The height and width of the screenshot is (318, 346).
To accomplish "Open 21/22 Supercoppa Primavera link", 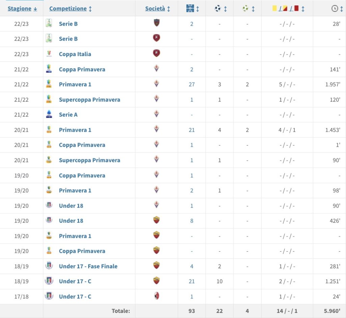I will (x=89, y=100).
